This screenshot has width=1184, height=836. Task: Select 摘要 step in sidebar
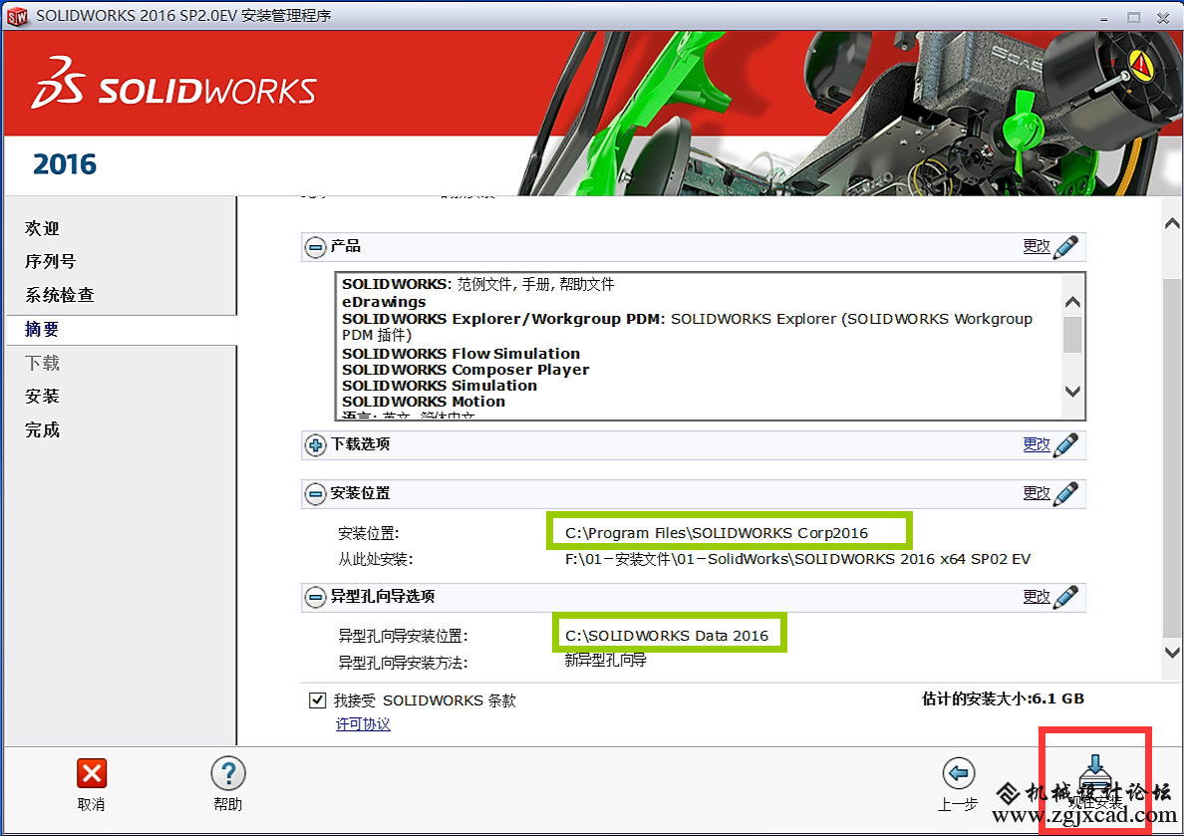tap(42, 329)
